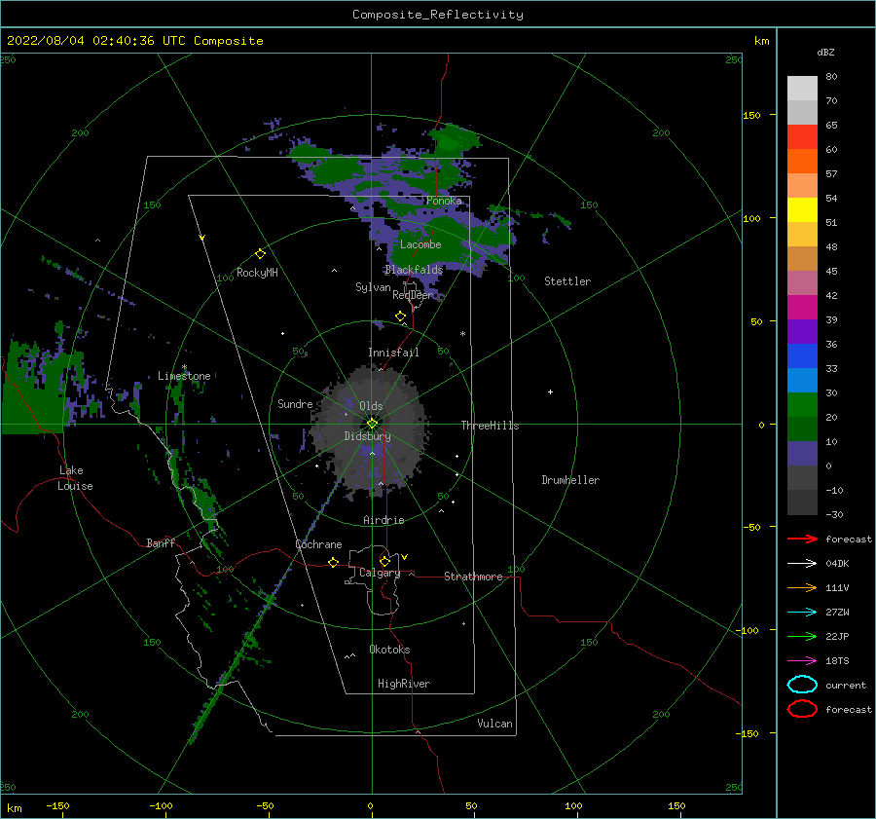The width and height of the screenshot is (876, 819).
Task: Click the 2022/08/04 02:40:36 UTC timestamp
Action: [89, 41]
